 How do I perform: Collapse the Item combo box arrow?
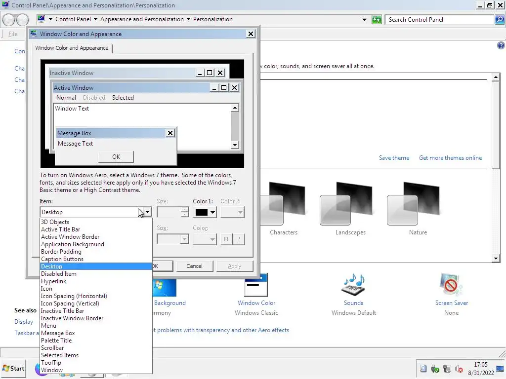tap(147, 212)
